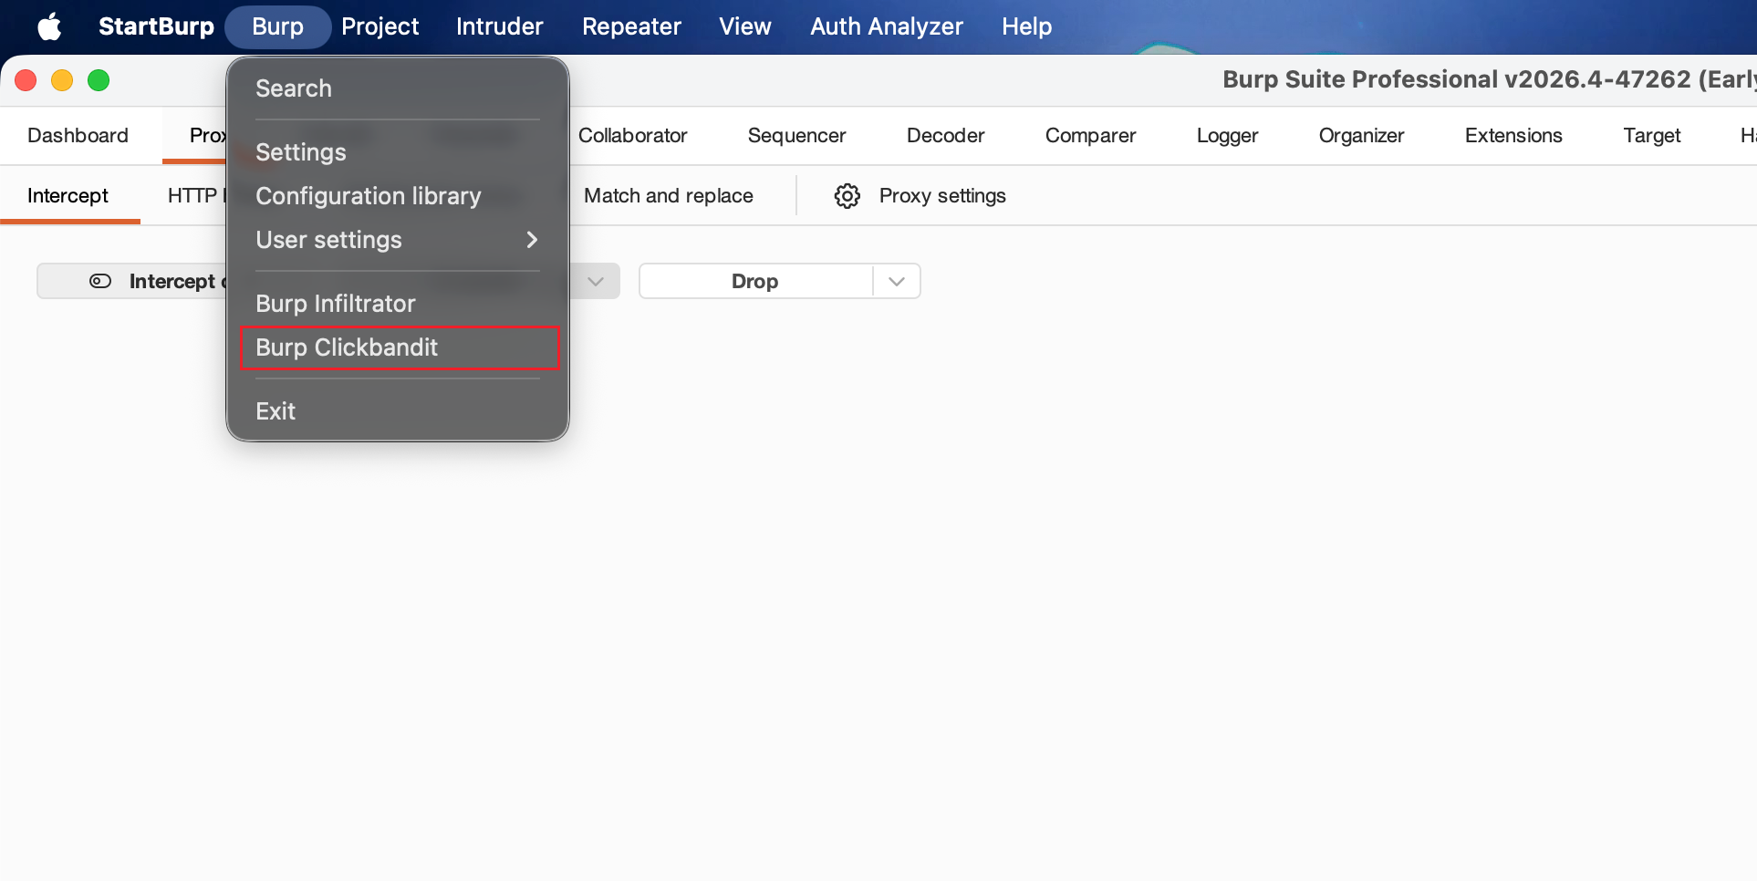1757x881 pixels.
Task: Open the View menu
Action: pos(745,26)
